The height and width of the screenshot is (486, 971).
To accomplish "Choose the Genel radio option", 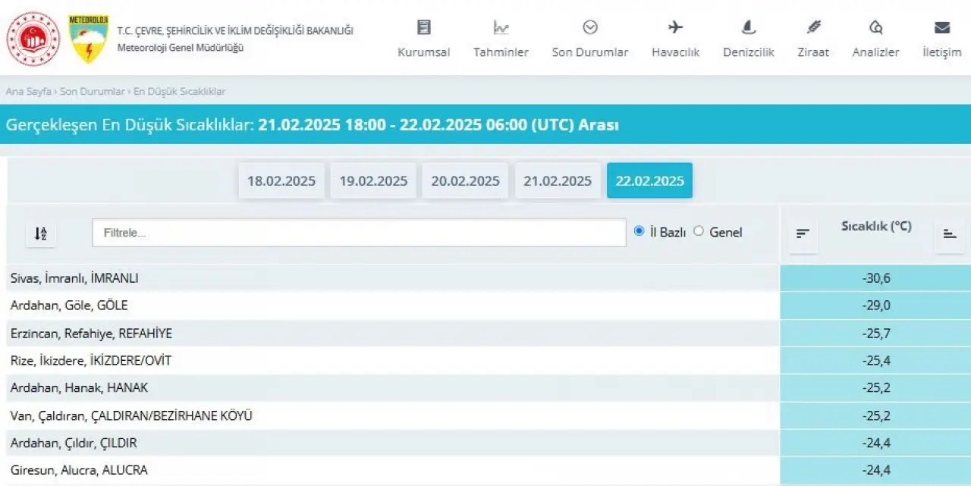I will [x=699, y=232].
